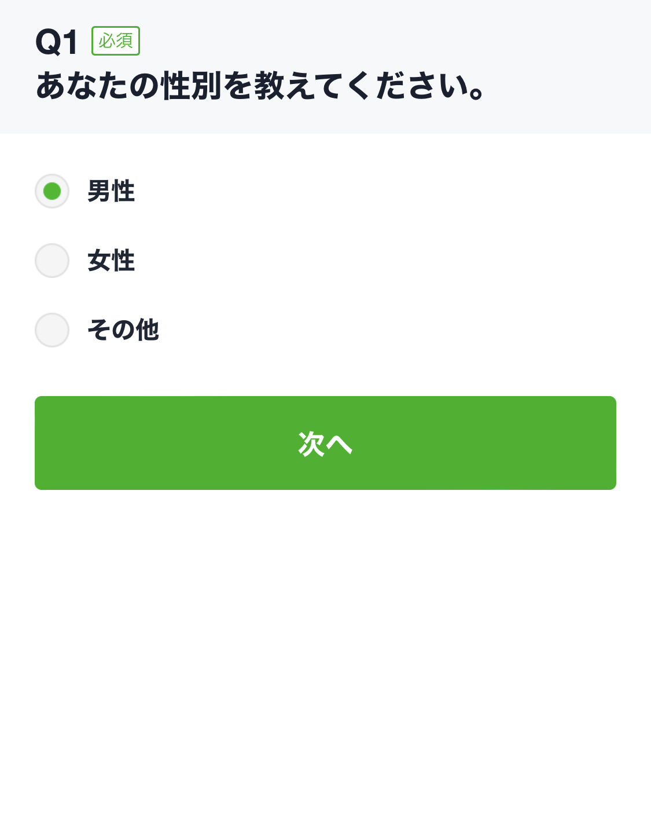The height and width of the screenshot is (831, 651).
Task: Click the その他 option label text
Action: 123,330
